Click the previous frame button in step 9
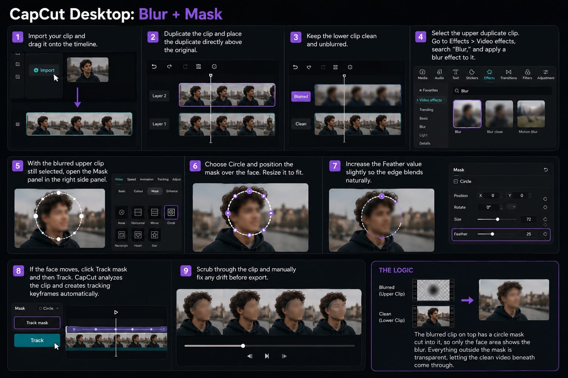568x378 pixels. tap(250, 356)
